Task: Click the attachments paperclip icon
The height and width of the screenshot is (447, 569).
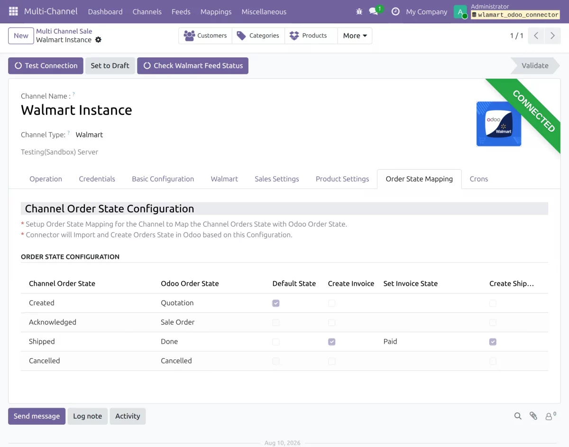Action: point(533,416)
